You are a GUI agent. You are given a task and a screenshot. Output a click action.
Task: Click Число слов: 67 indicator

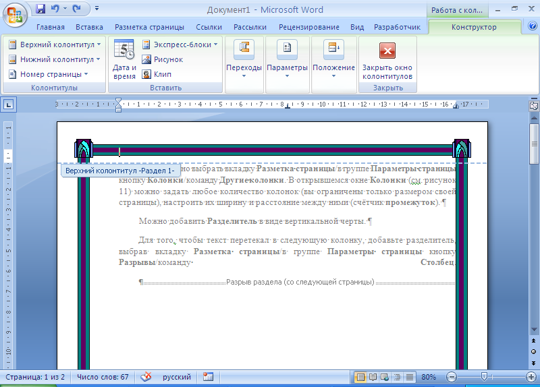[x=103, y=377]
